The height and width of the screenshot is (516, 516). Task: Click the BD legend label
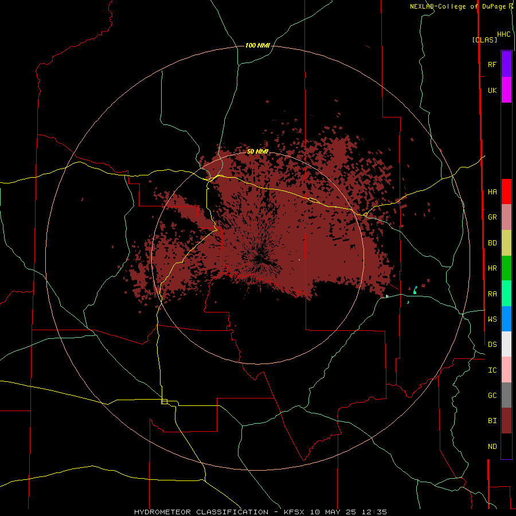coord(492,243)
